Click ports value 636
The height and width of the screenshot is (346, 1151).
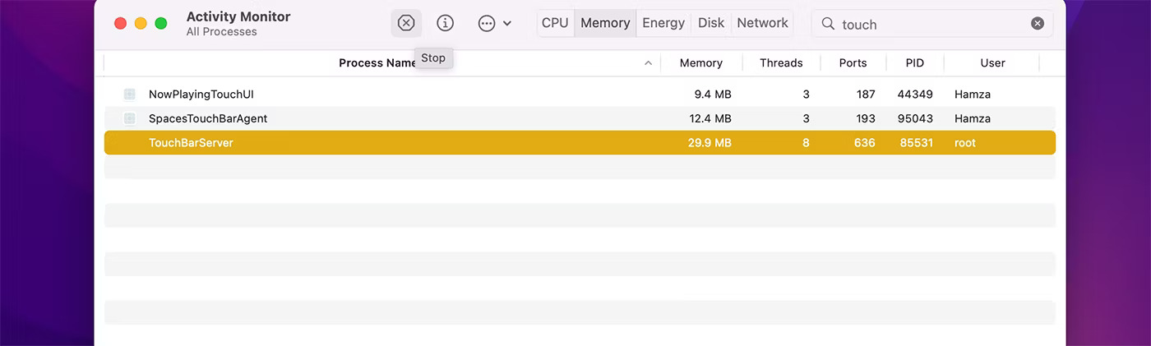864,142
